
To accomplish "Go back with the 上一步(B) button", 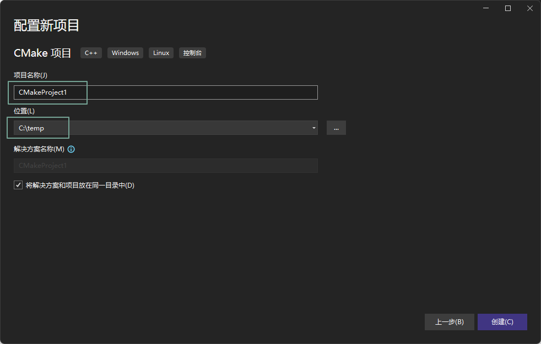I will [x=449, y=322].
